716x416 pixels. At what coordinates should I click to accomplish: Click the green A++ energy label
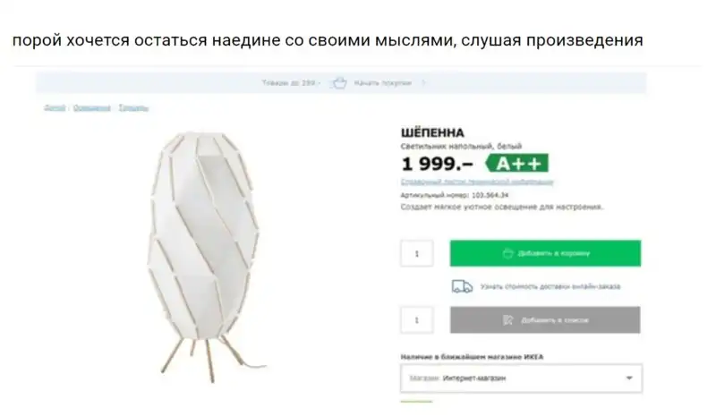[x=517, y=164]
